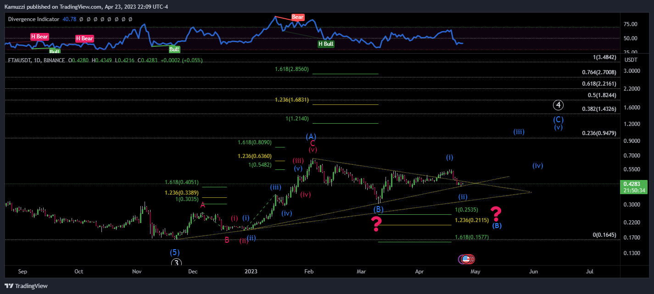Viewport: 654px width, 294px height.
Task: Select the Fib label 1.618(0.8090)
Action: pos(255,142)
